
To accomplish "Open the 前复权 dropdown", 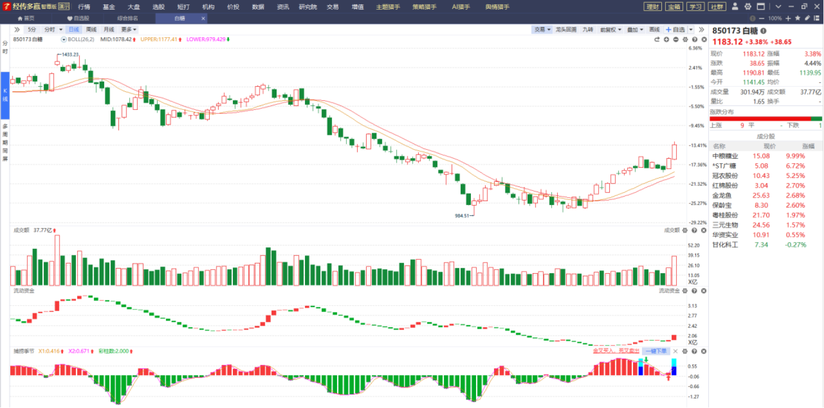I will tap(611, 29).
